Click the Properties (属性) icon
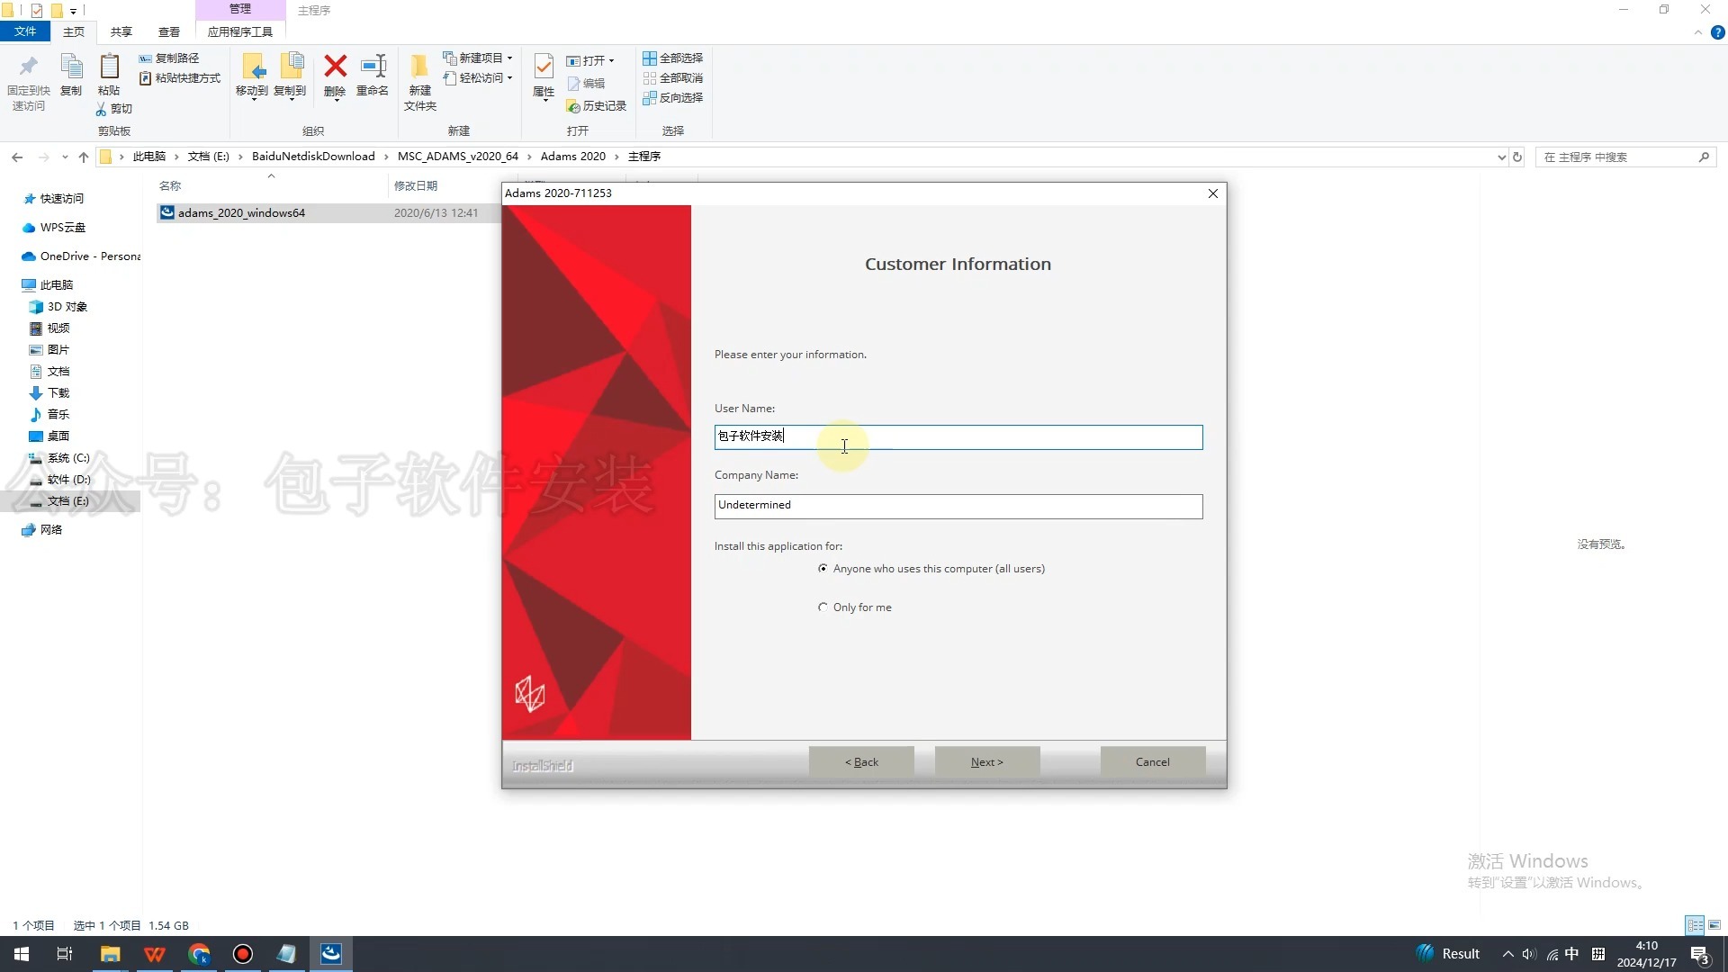1728x972 pixels. 544,67
